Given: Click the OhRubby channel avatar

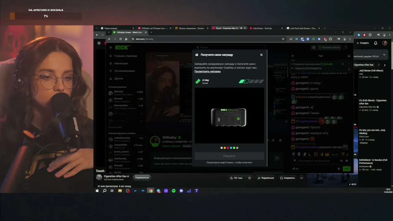Looking at the screenshot, I should [155, 141].
